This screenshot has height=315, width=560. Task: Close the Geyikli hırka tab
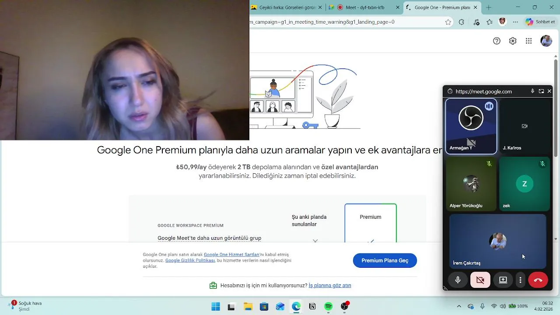pyautogui.click(x=320, y=7)
